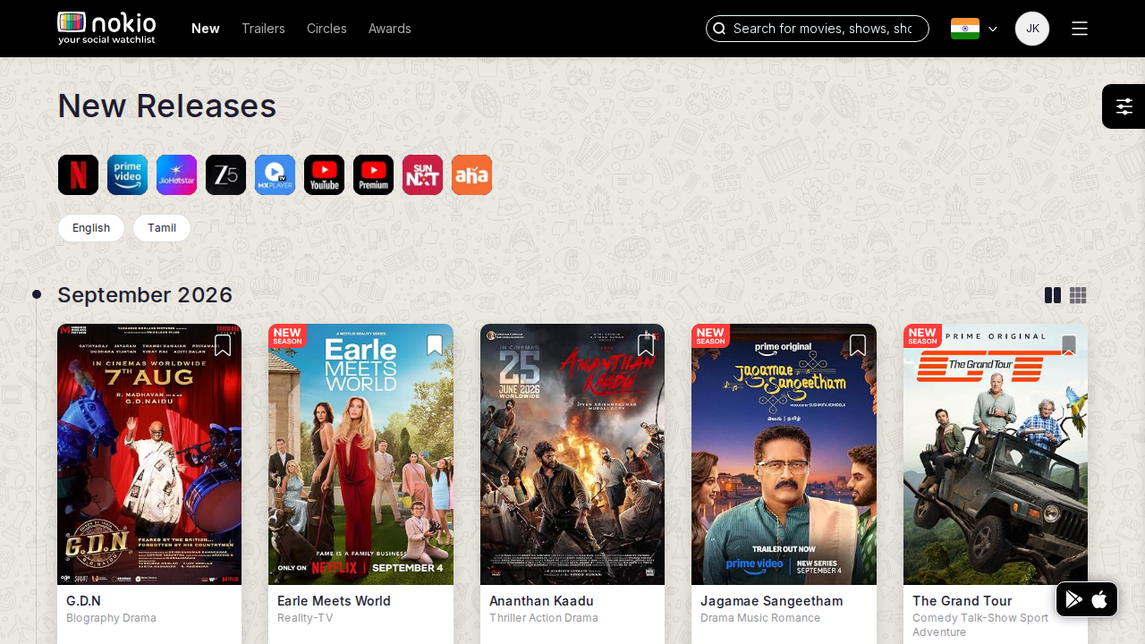Filter by Netflix streaming service
The image size is (1145, 644).
click(x=78, y=174)
